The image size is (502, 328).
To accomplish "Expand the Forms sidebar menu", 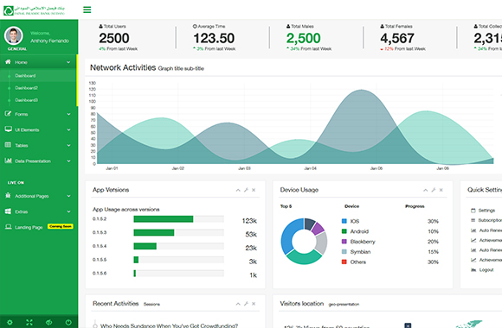I will click(x=38, y=114).
